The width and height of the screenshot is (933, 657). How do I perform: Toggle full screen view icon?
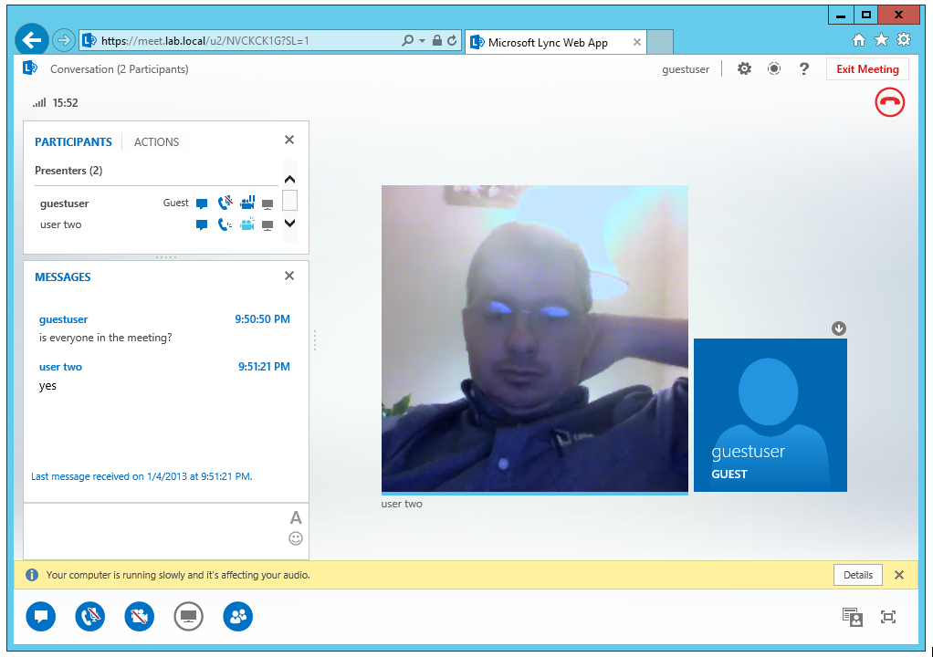888,617
